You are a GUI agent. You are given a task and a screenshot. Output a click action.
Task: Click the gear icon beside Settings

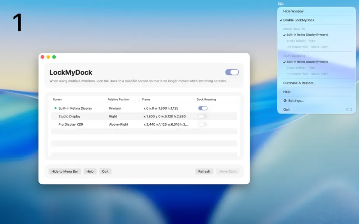click(285, 101)
